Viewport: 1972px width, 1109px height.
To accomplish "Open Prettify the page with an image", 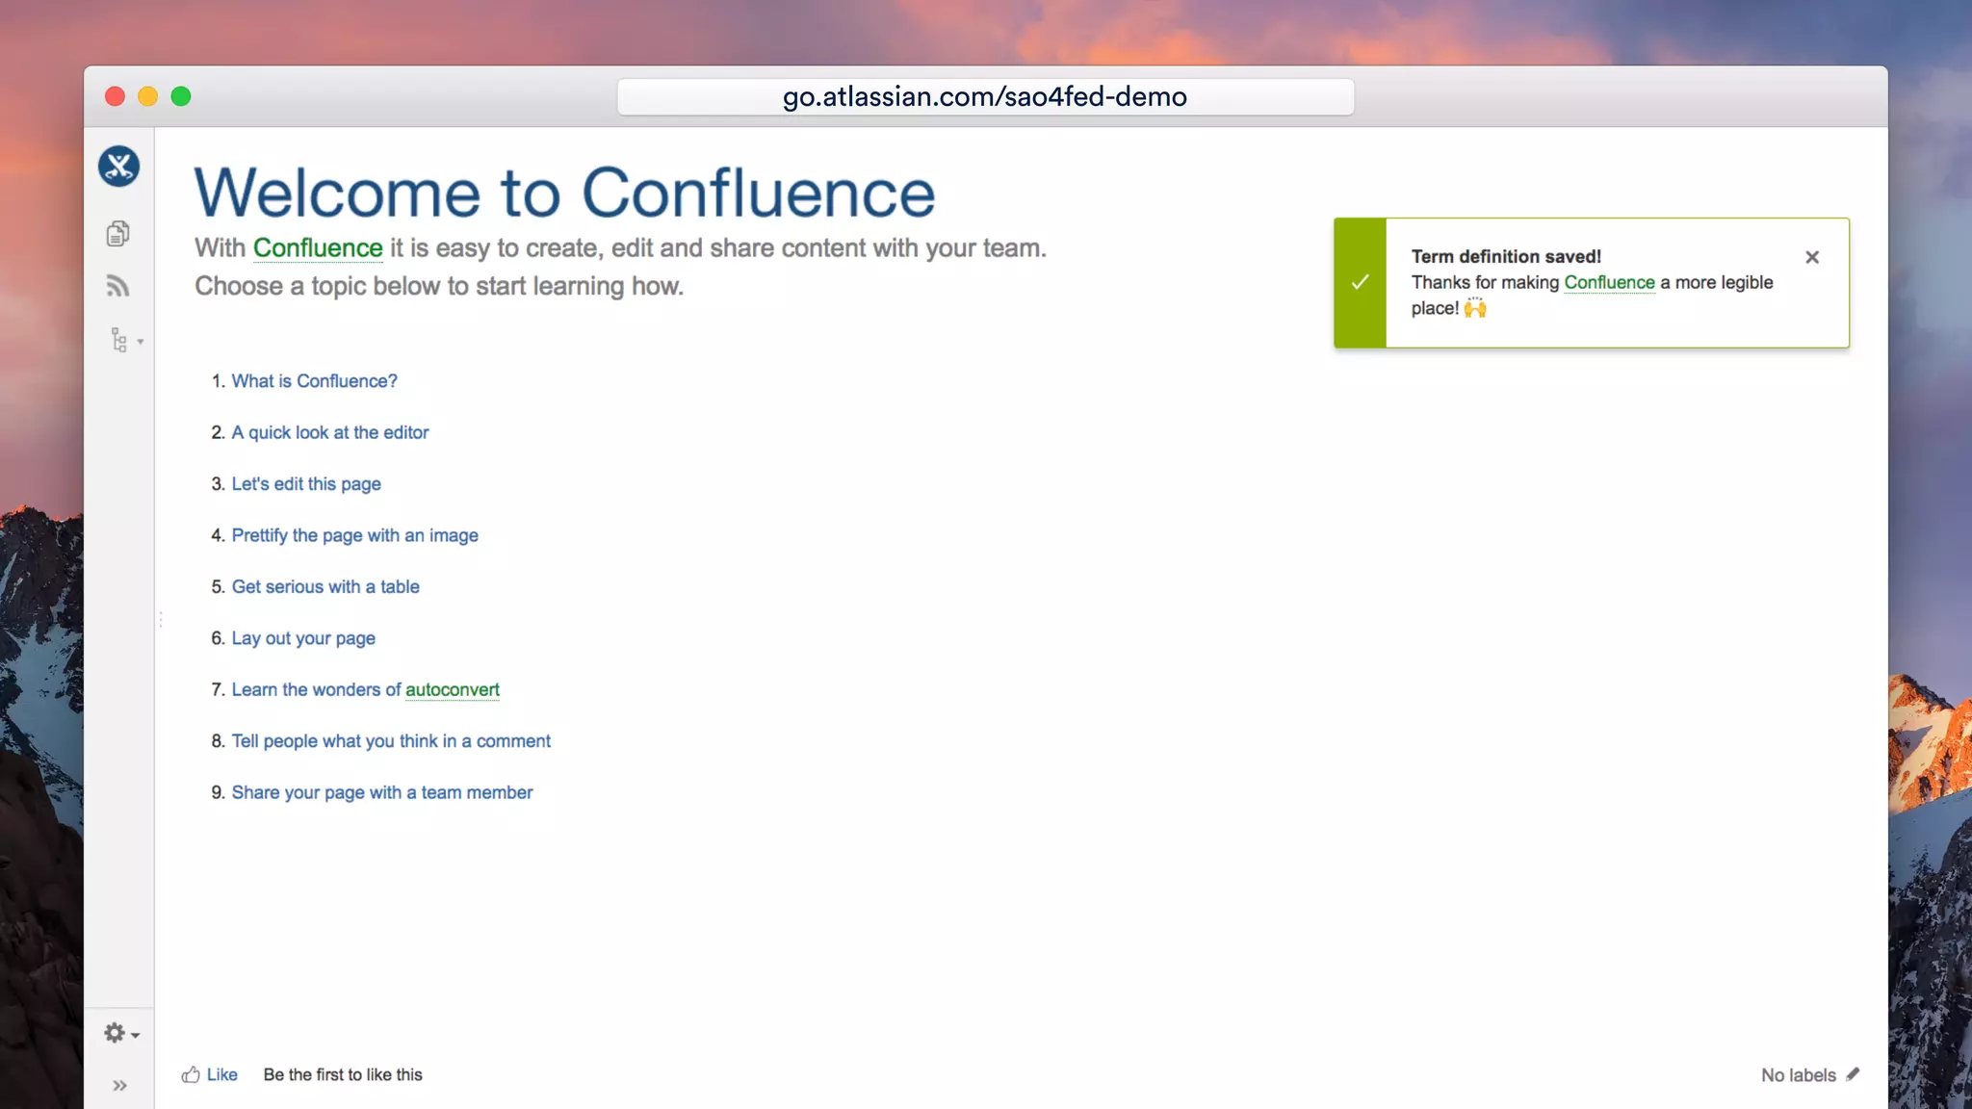I will point(354,535).
